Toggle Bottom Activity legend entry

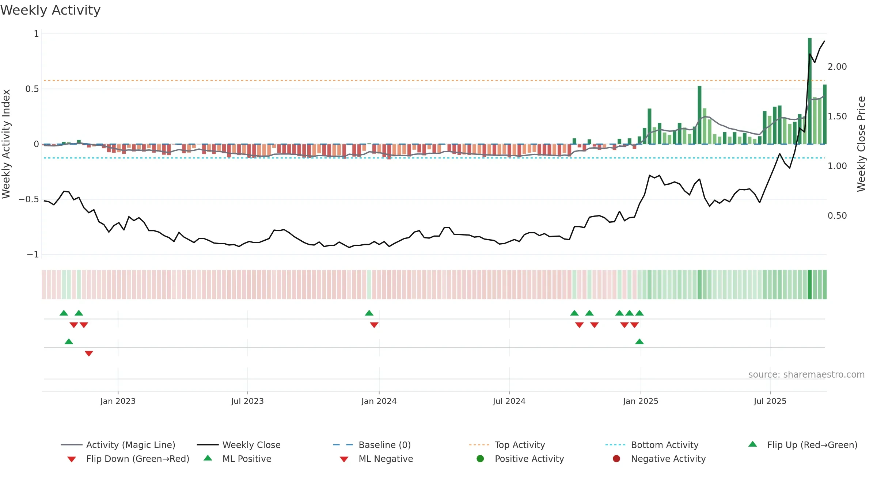point(652,445)
